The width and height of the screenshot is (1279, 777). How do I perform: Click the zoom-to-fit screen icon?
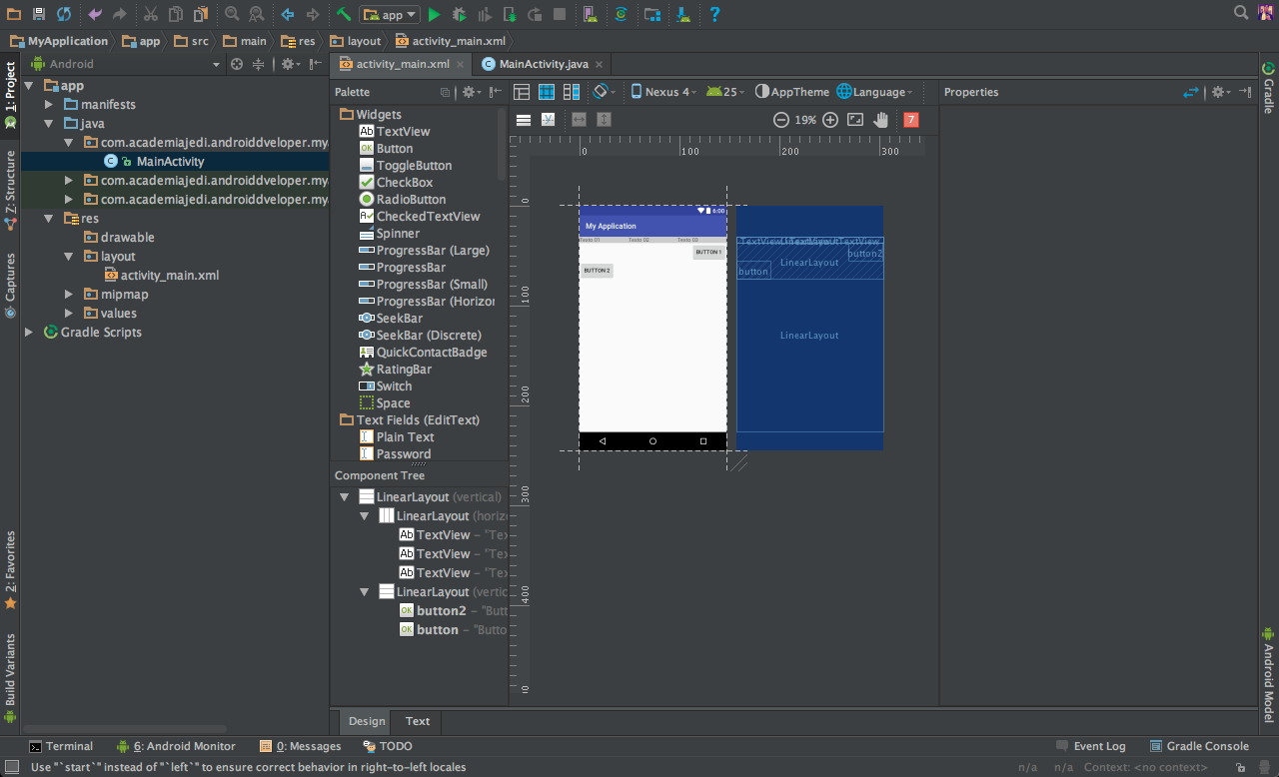[855, 120]
